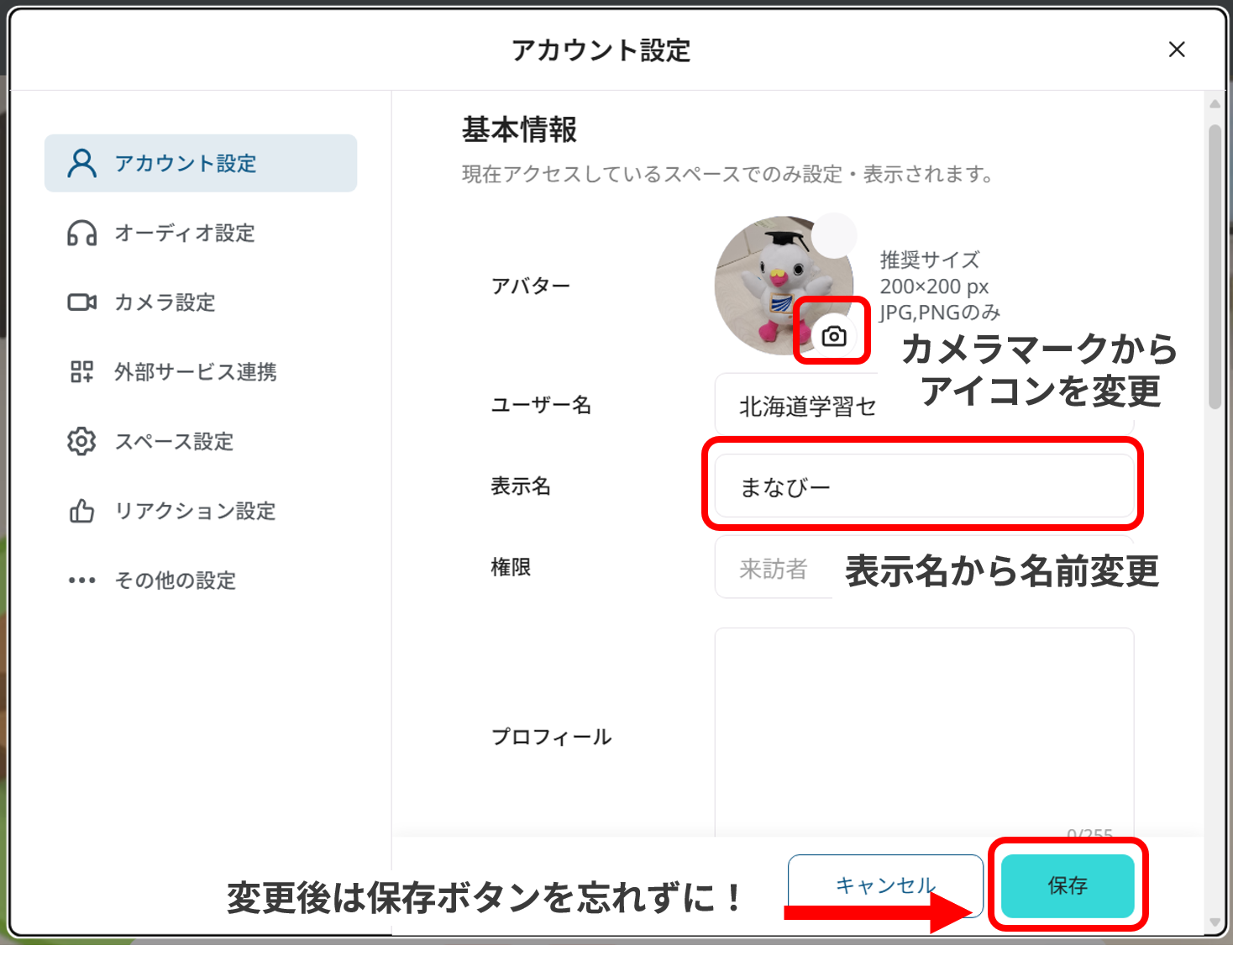Click the video camera icon in sidebar

click(82, 302)
